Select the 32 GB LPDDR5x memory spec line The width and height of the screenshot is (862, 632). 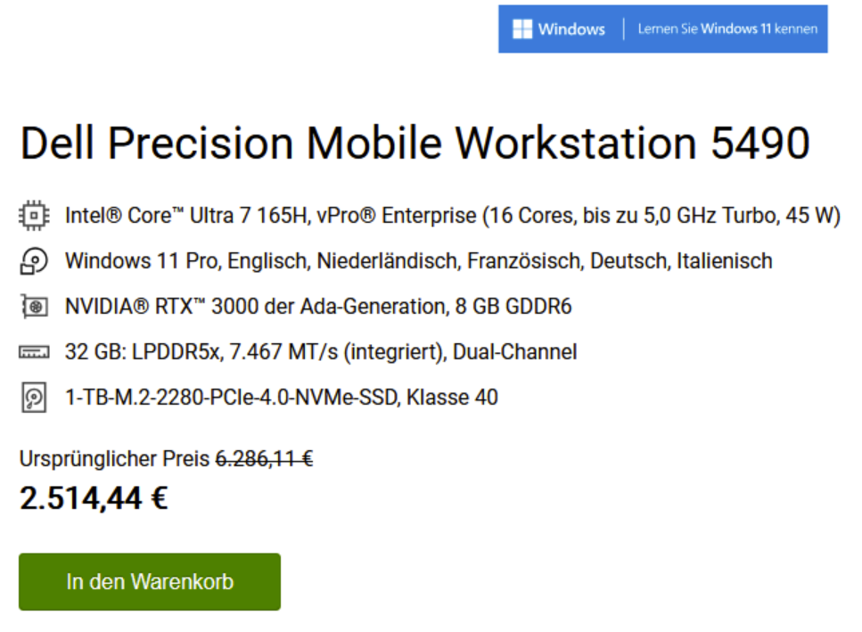[321, 352]
